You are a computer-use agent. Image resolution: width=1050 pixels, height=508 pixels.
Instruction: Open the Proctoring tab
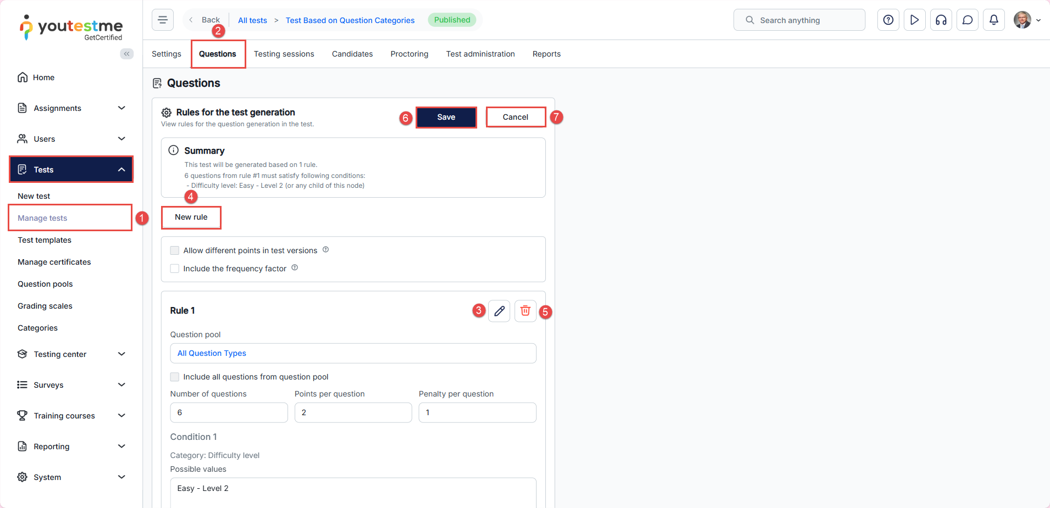click(x=409, y=54)
